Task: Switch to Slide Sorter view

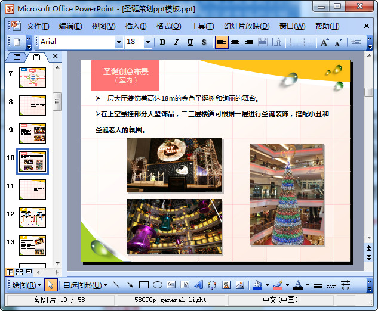Action: [19, 272]
